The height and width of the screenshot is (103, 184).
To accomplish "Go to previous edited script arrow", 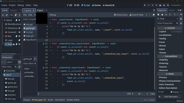I will (x=146, y=15).
